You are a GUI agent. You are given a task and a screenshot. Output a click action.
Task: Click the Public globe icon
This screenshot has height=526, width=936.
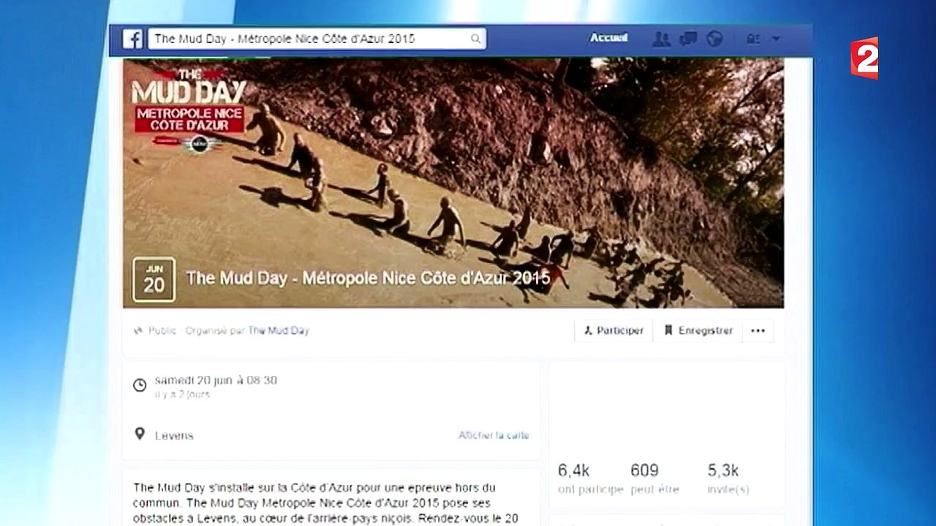pyautogui.click(x=138, y=331)
